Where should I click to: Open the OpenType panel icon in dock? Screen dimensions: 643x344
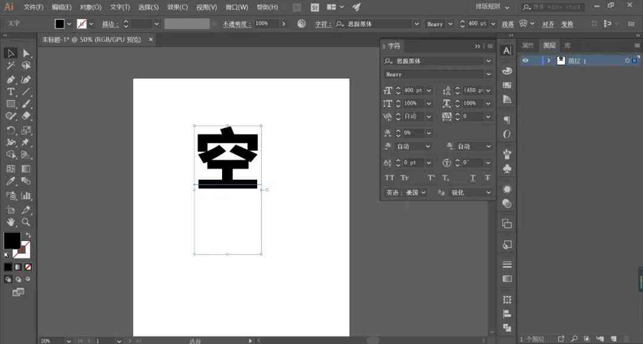[x=507, y=134]
